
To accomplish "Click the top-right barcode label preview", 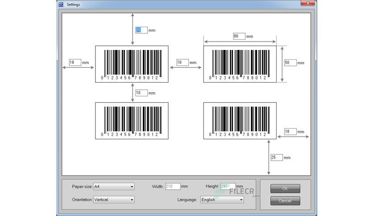I will click(240, 64).
